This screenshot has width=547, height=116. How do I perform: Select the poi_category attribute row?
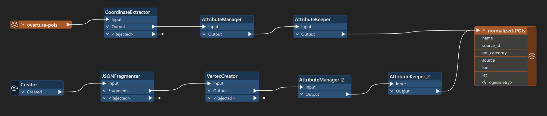501,53
